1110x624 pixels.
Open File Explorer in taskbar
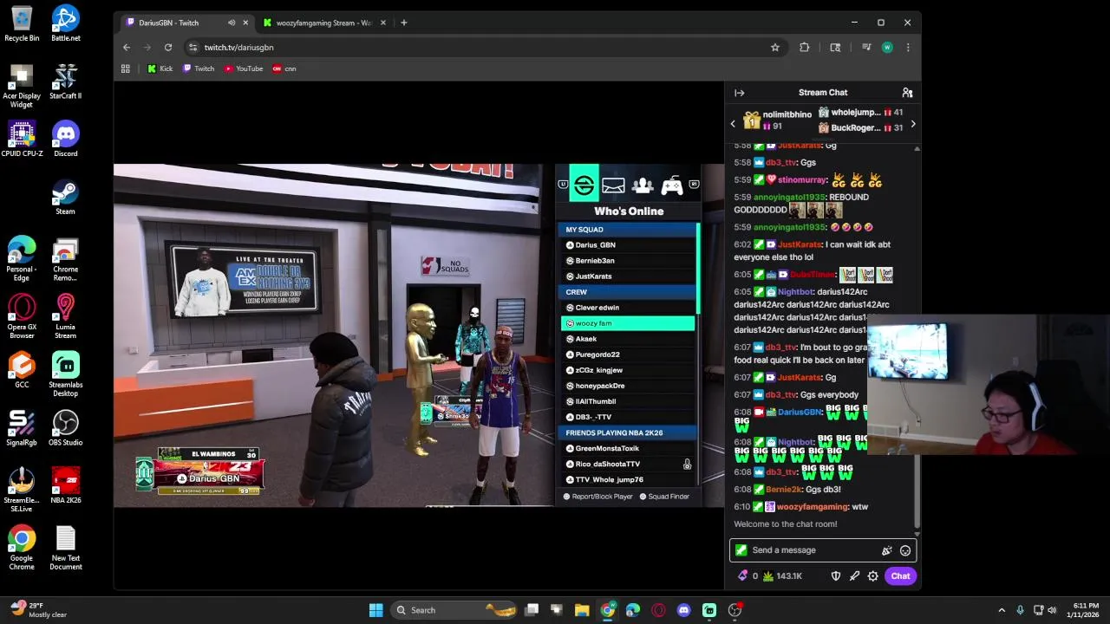click(582, 610)
